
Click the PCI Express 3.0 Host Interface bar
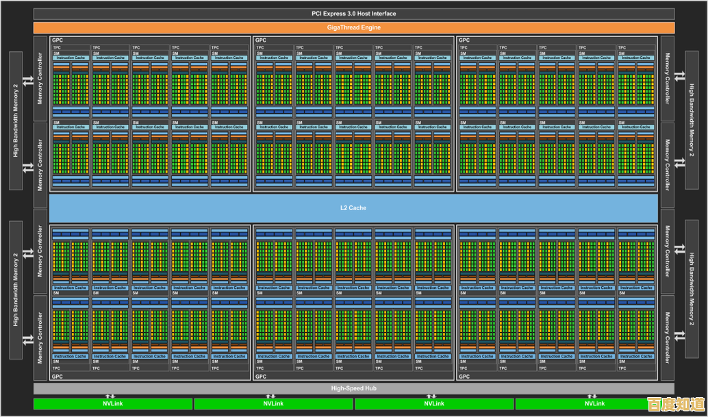[354, 14]
